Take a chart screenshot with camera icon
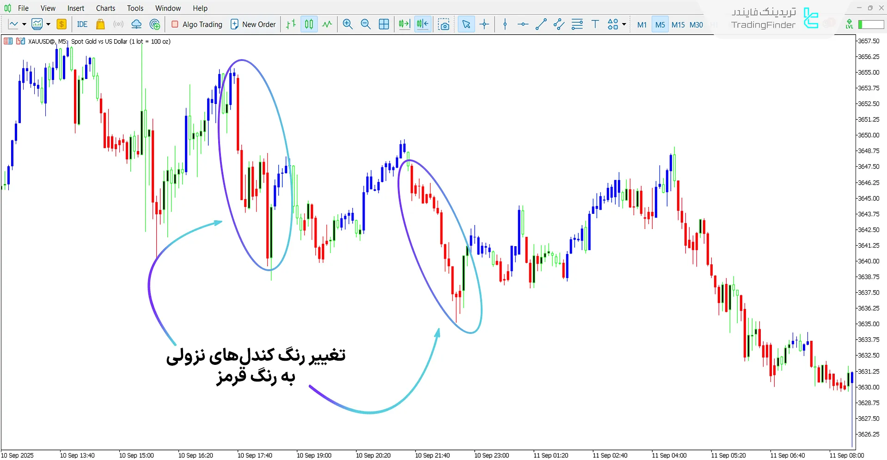This screenshot has height=460, width=887. coord(444,24)
